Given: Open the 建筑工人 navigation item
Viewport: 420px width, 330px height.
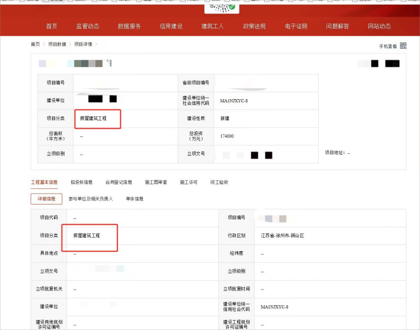Looking at the screenshot, I should [213, 26].
